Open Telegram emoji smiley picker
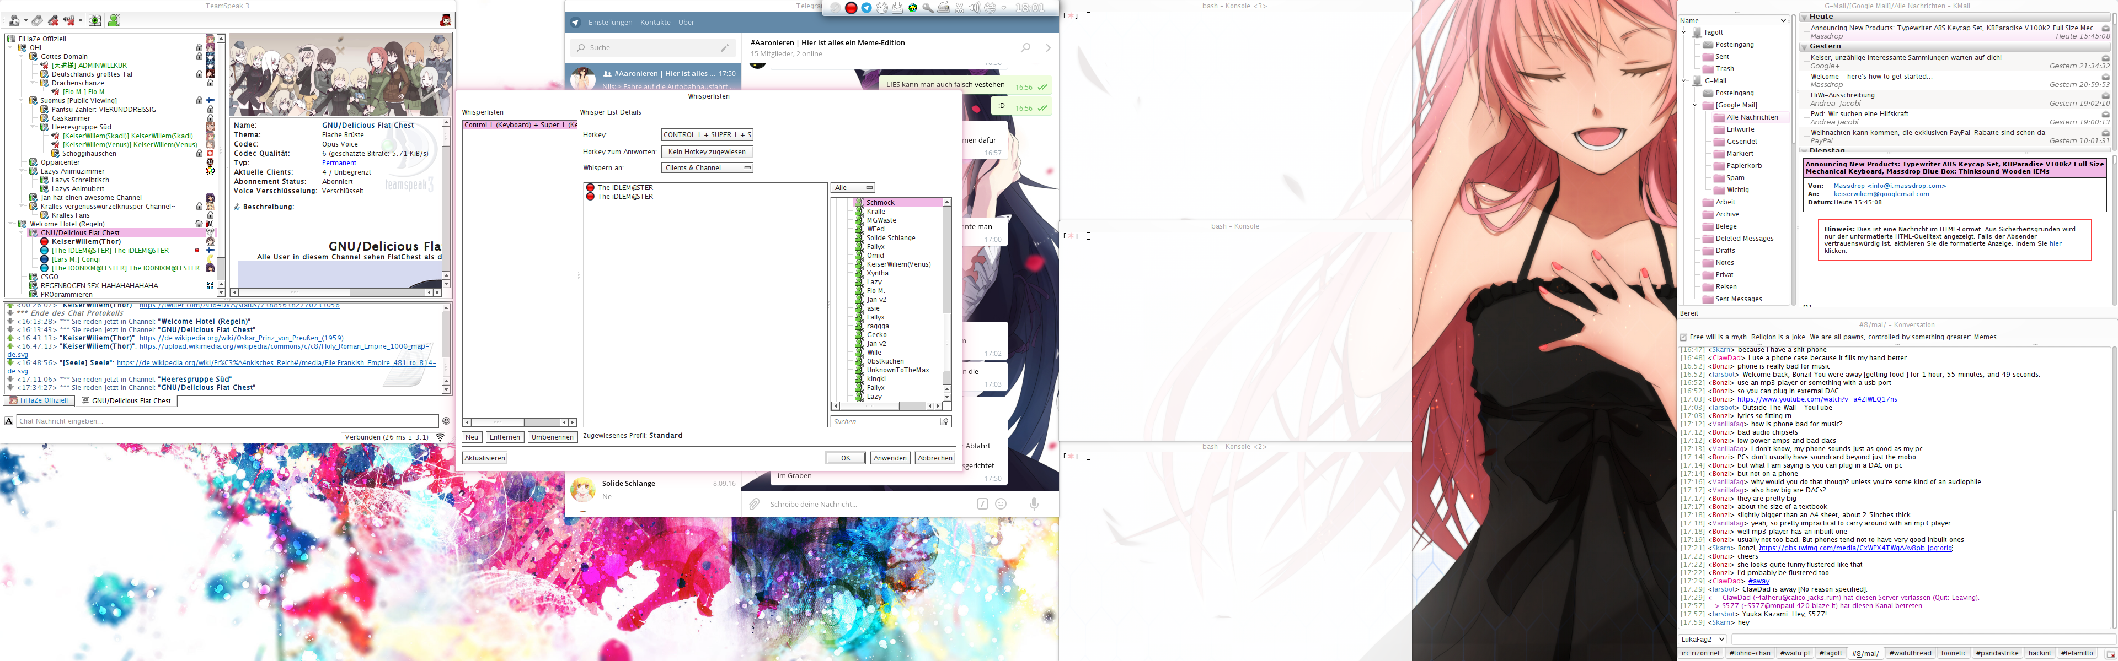Screen dimensions: 2118x661 1002,504
